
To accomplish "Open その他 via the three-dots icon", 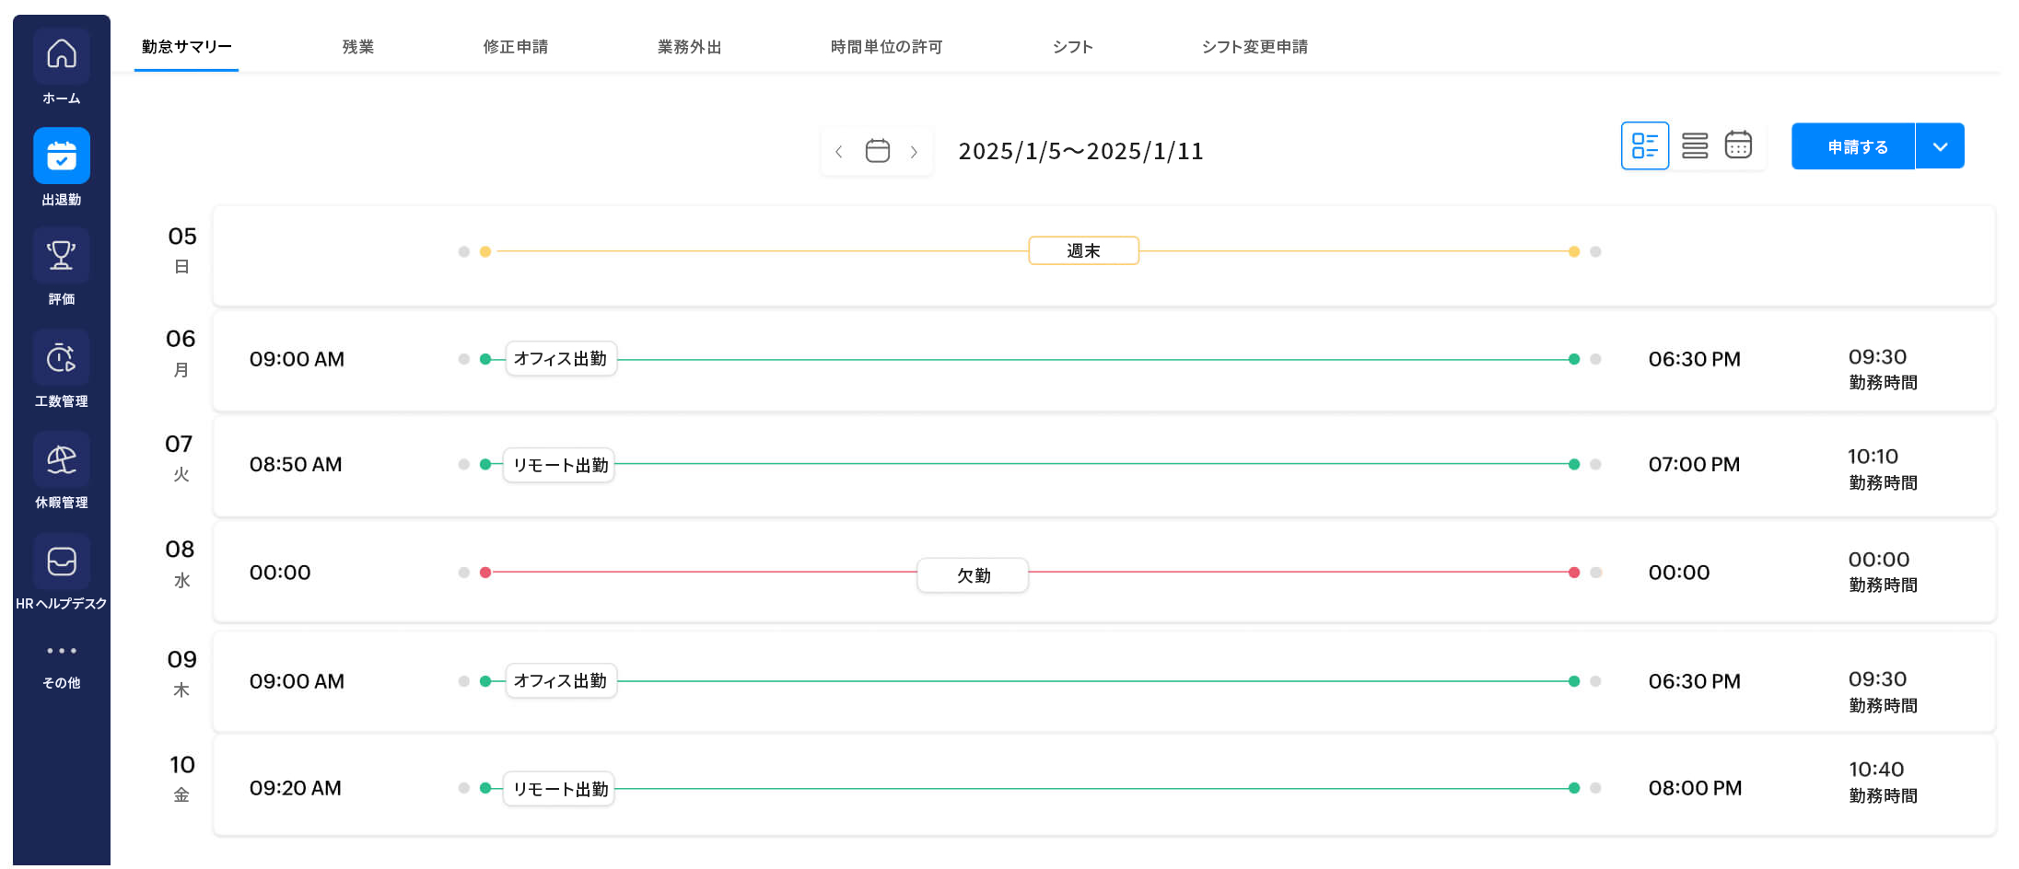I will [x=61, y=651].
